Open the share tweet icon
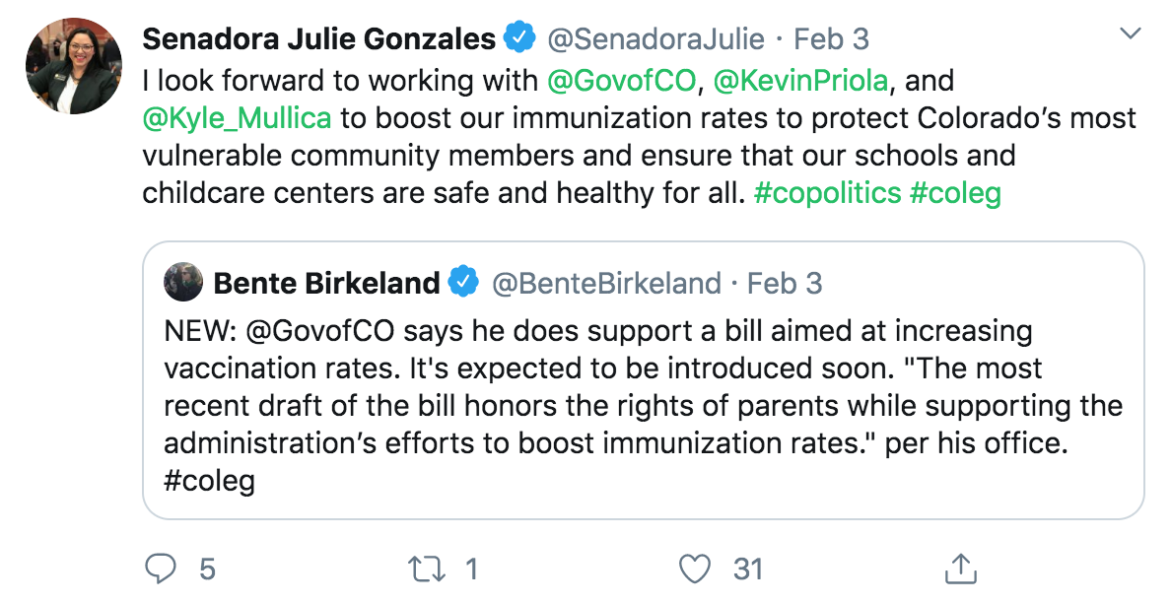Image resolution: width=1171 pixels, height=603 pixels. (x=960, y=569)
